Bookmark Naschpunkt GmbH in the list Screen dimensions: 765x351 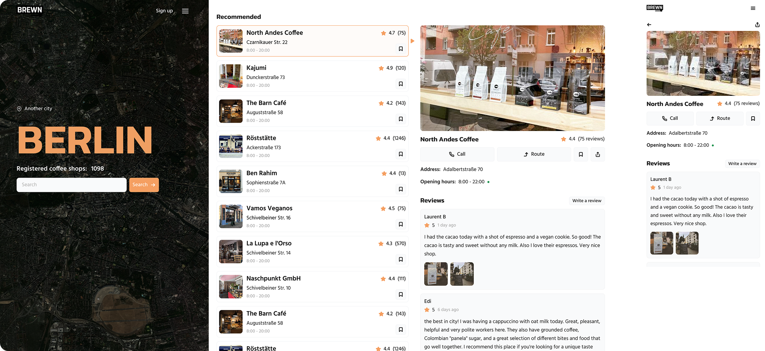(x=401, y=295)
